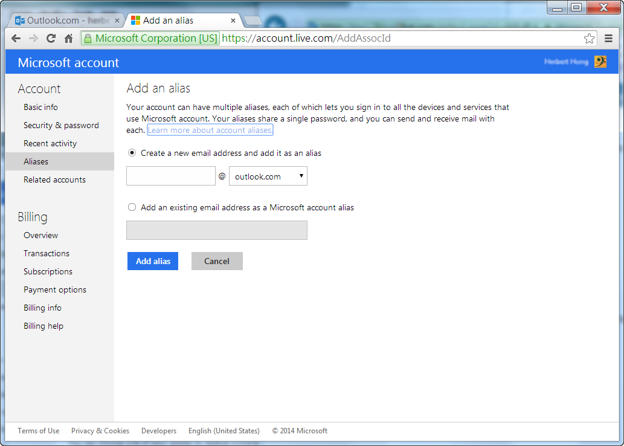Open Related accounts in sidebar
The width and height of the screenshot is (624, 446).
tap(54, 179)
